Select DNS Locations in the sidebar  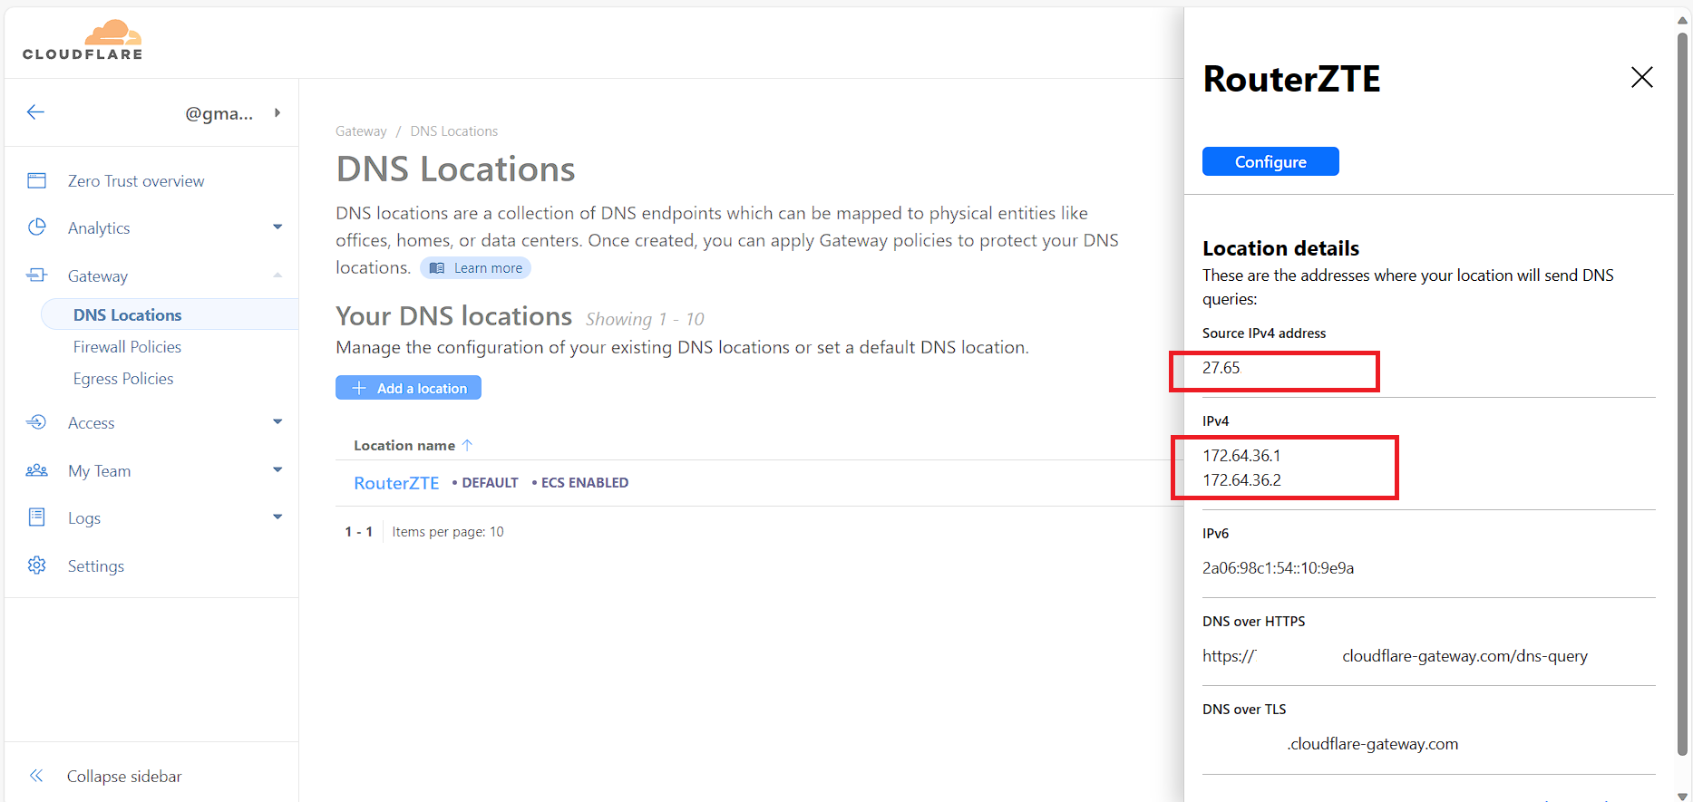[128, 315]
